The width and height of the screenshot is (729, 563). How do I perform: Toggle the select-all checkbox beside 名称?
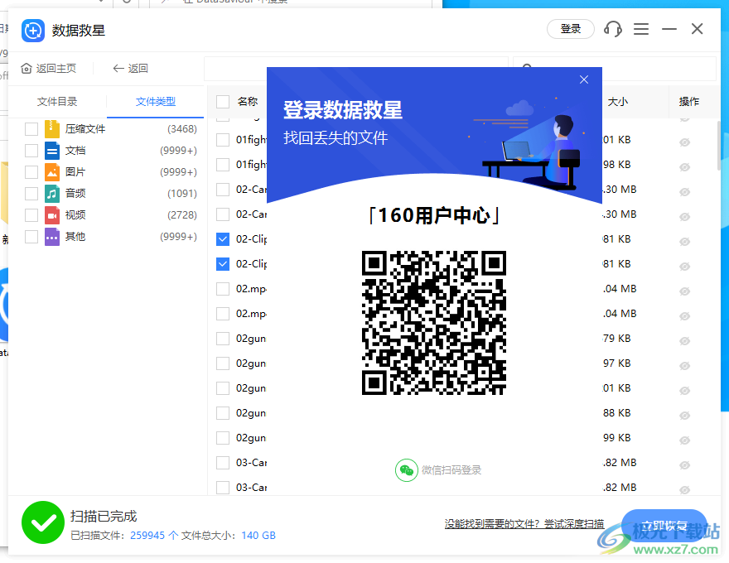coord(222,101)
